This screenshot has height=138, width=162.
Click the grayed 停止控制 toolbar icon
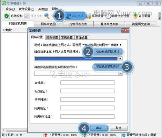[x=27, y=16]
